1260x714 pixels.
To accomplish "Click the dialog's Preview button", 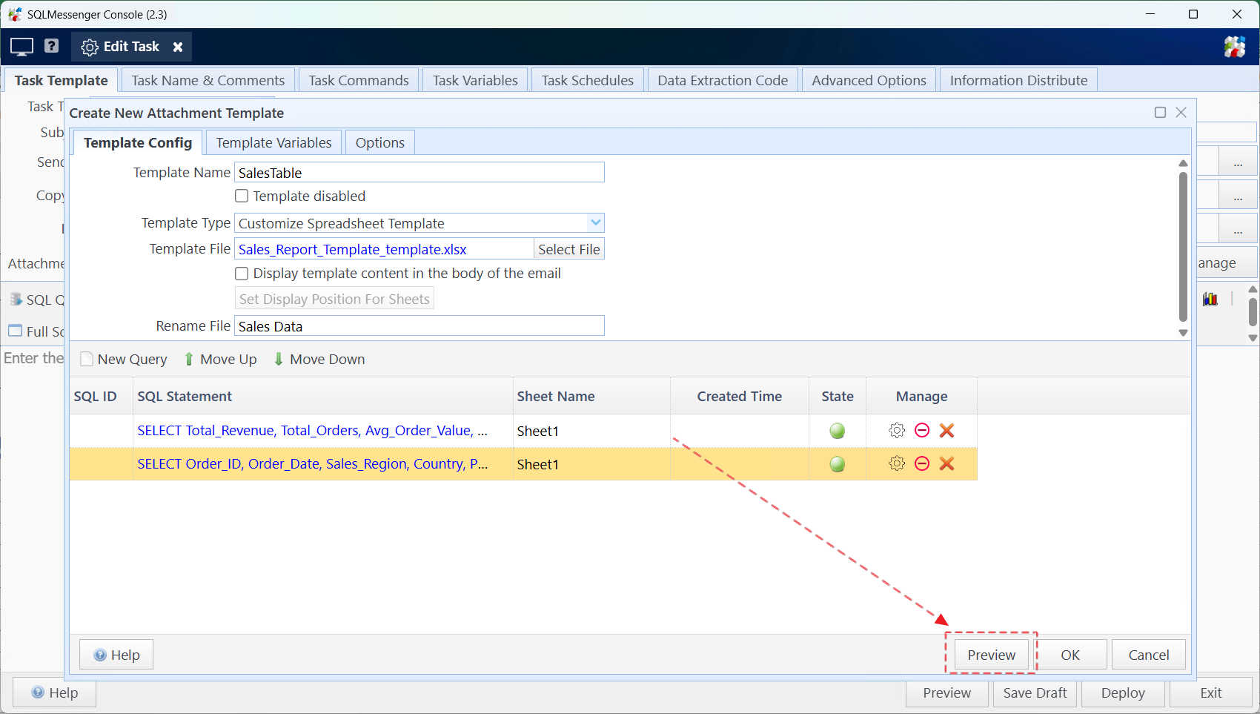I will (x=991, y=655).
